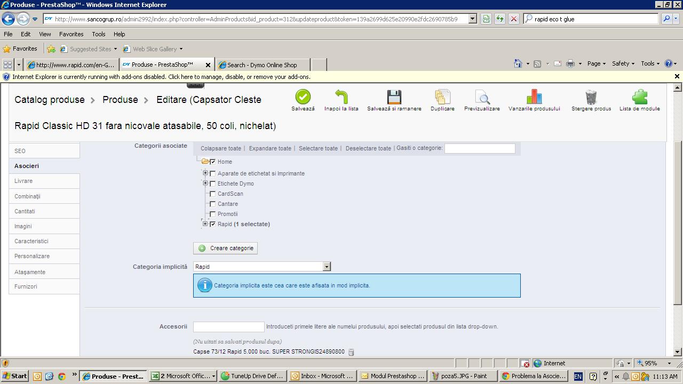The width and height of the screenshot is (683, 384).
Task: Click the blue Help question mark icon
Action: pyautogui.click(x=668, y=63)
